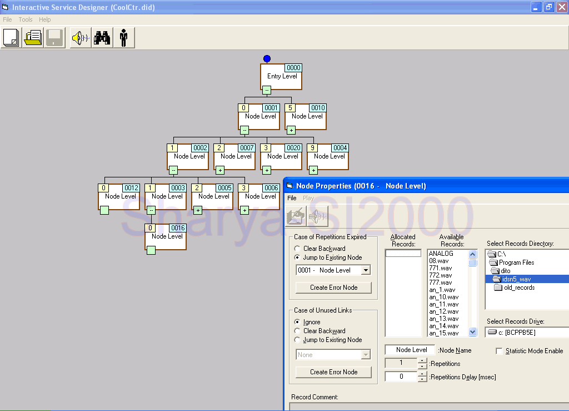Click the open folder toolbar icon

[33, 38]
